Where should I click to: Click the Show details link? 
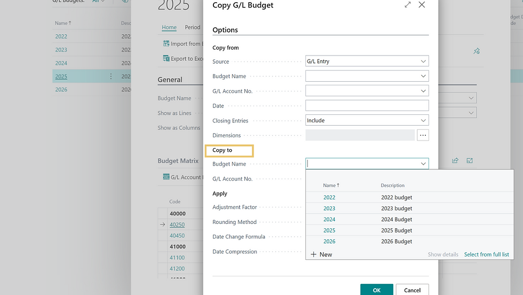point(443,254)
